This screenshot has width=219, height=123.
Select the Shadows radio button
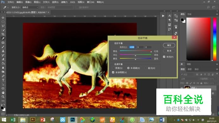pyautogui.click(x=113, y=68)
